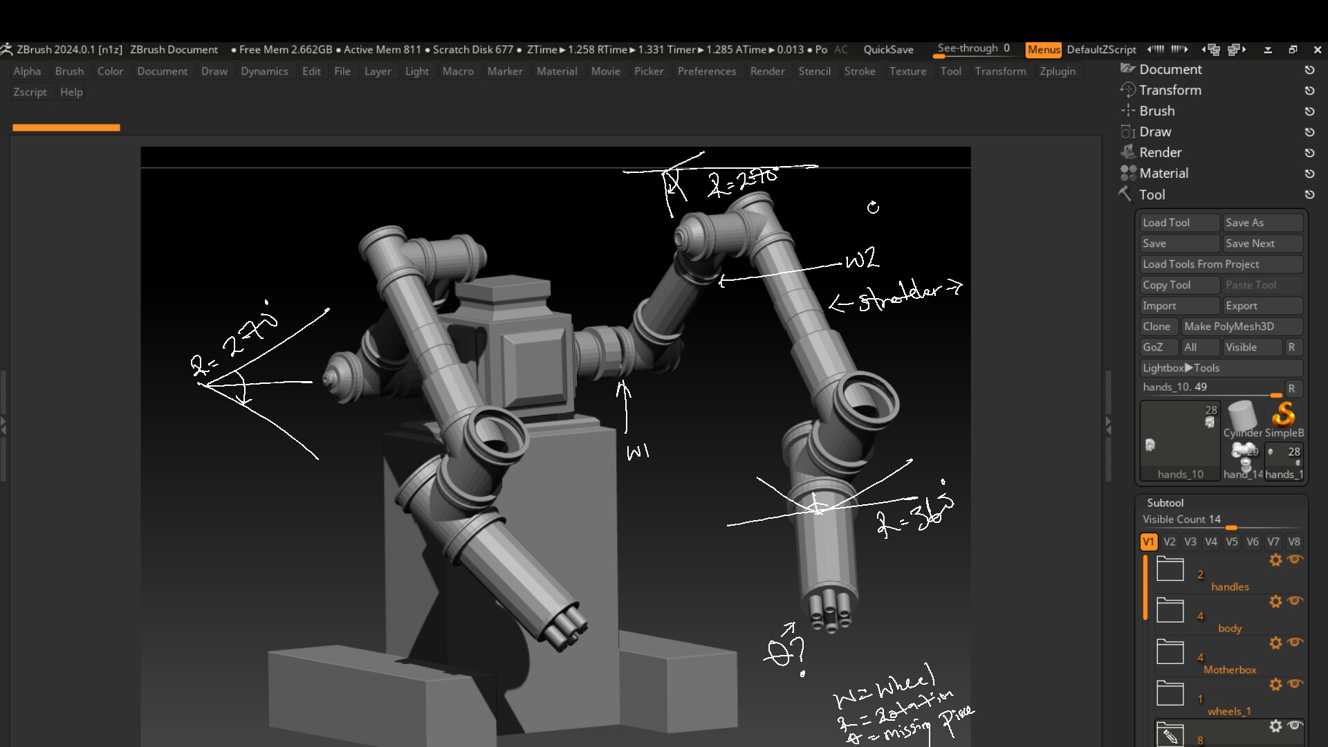Screen dimensions: 1328x747
Task: Click the Render palette icon
Action: point(1128,152)
